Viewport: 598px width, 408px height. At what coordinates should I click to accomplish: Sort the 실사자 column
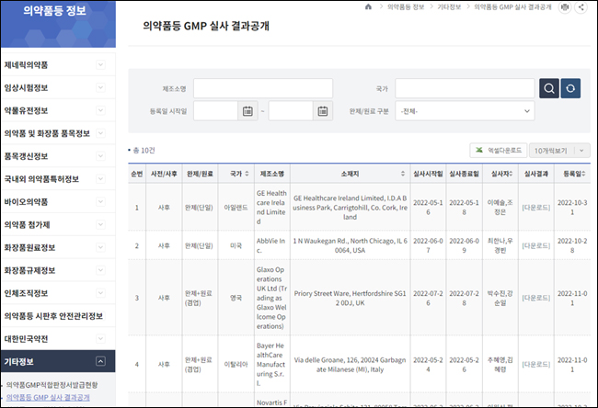tap(511, 174)
